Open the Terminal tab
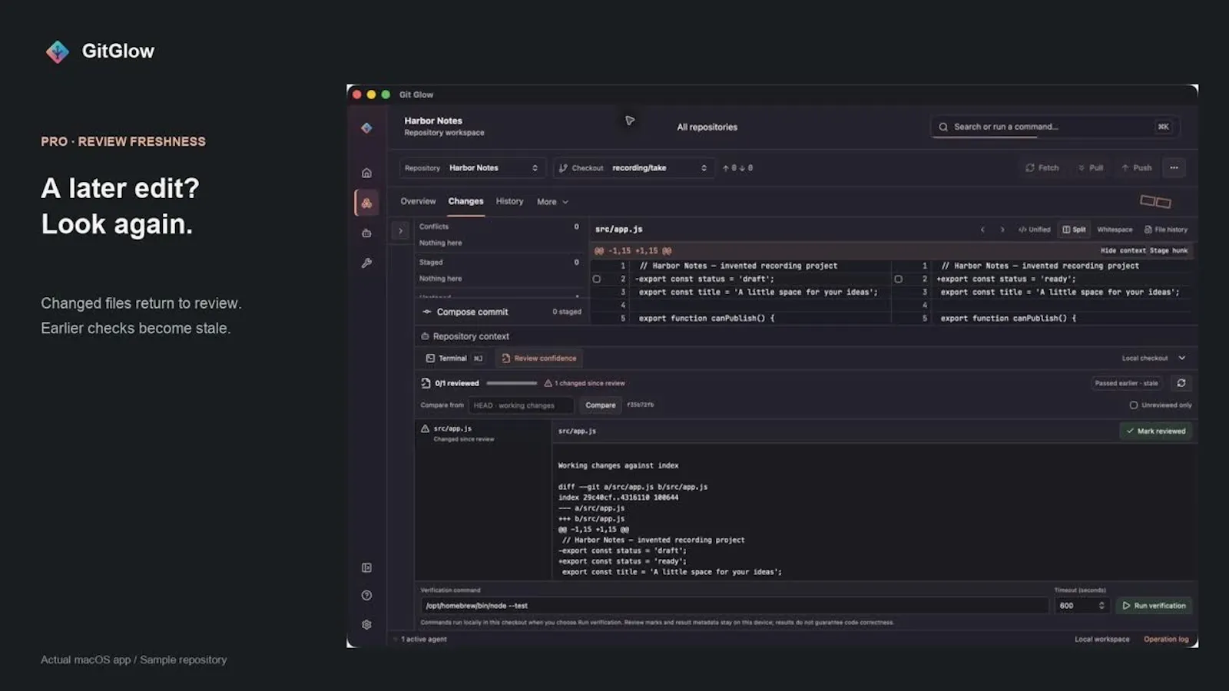 (455, 359)
